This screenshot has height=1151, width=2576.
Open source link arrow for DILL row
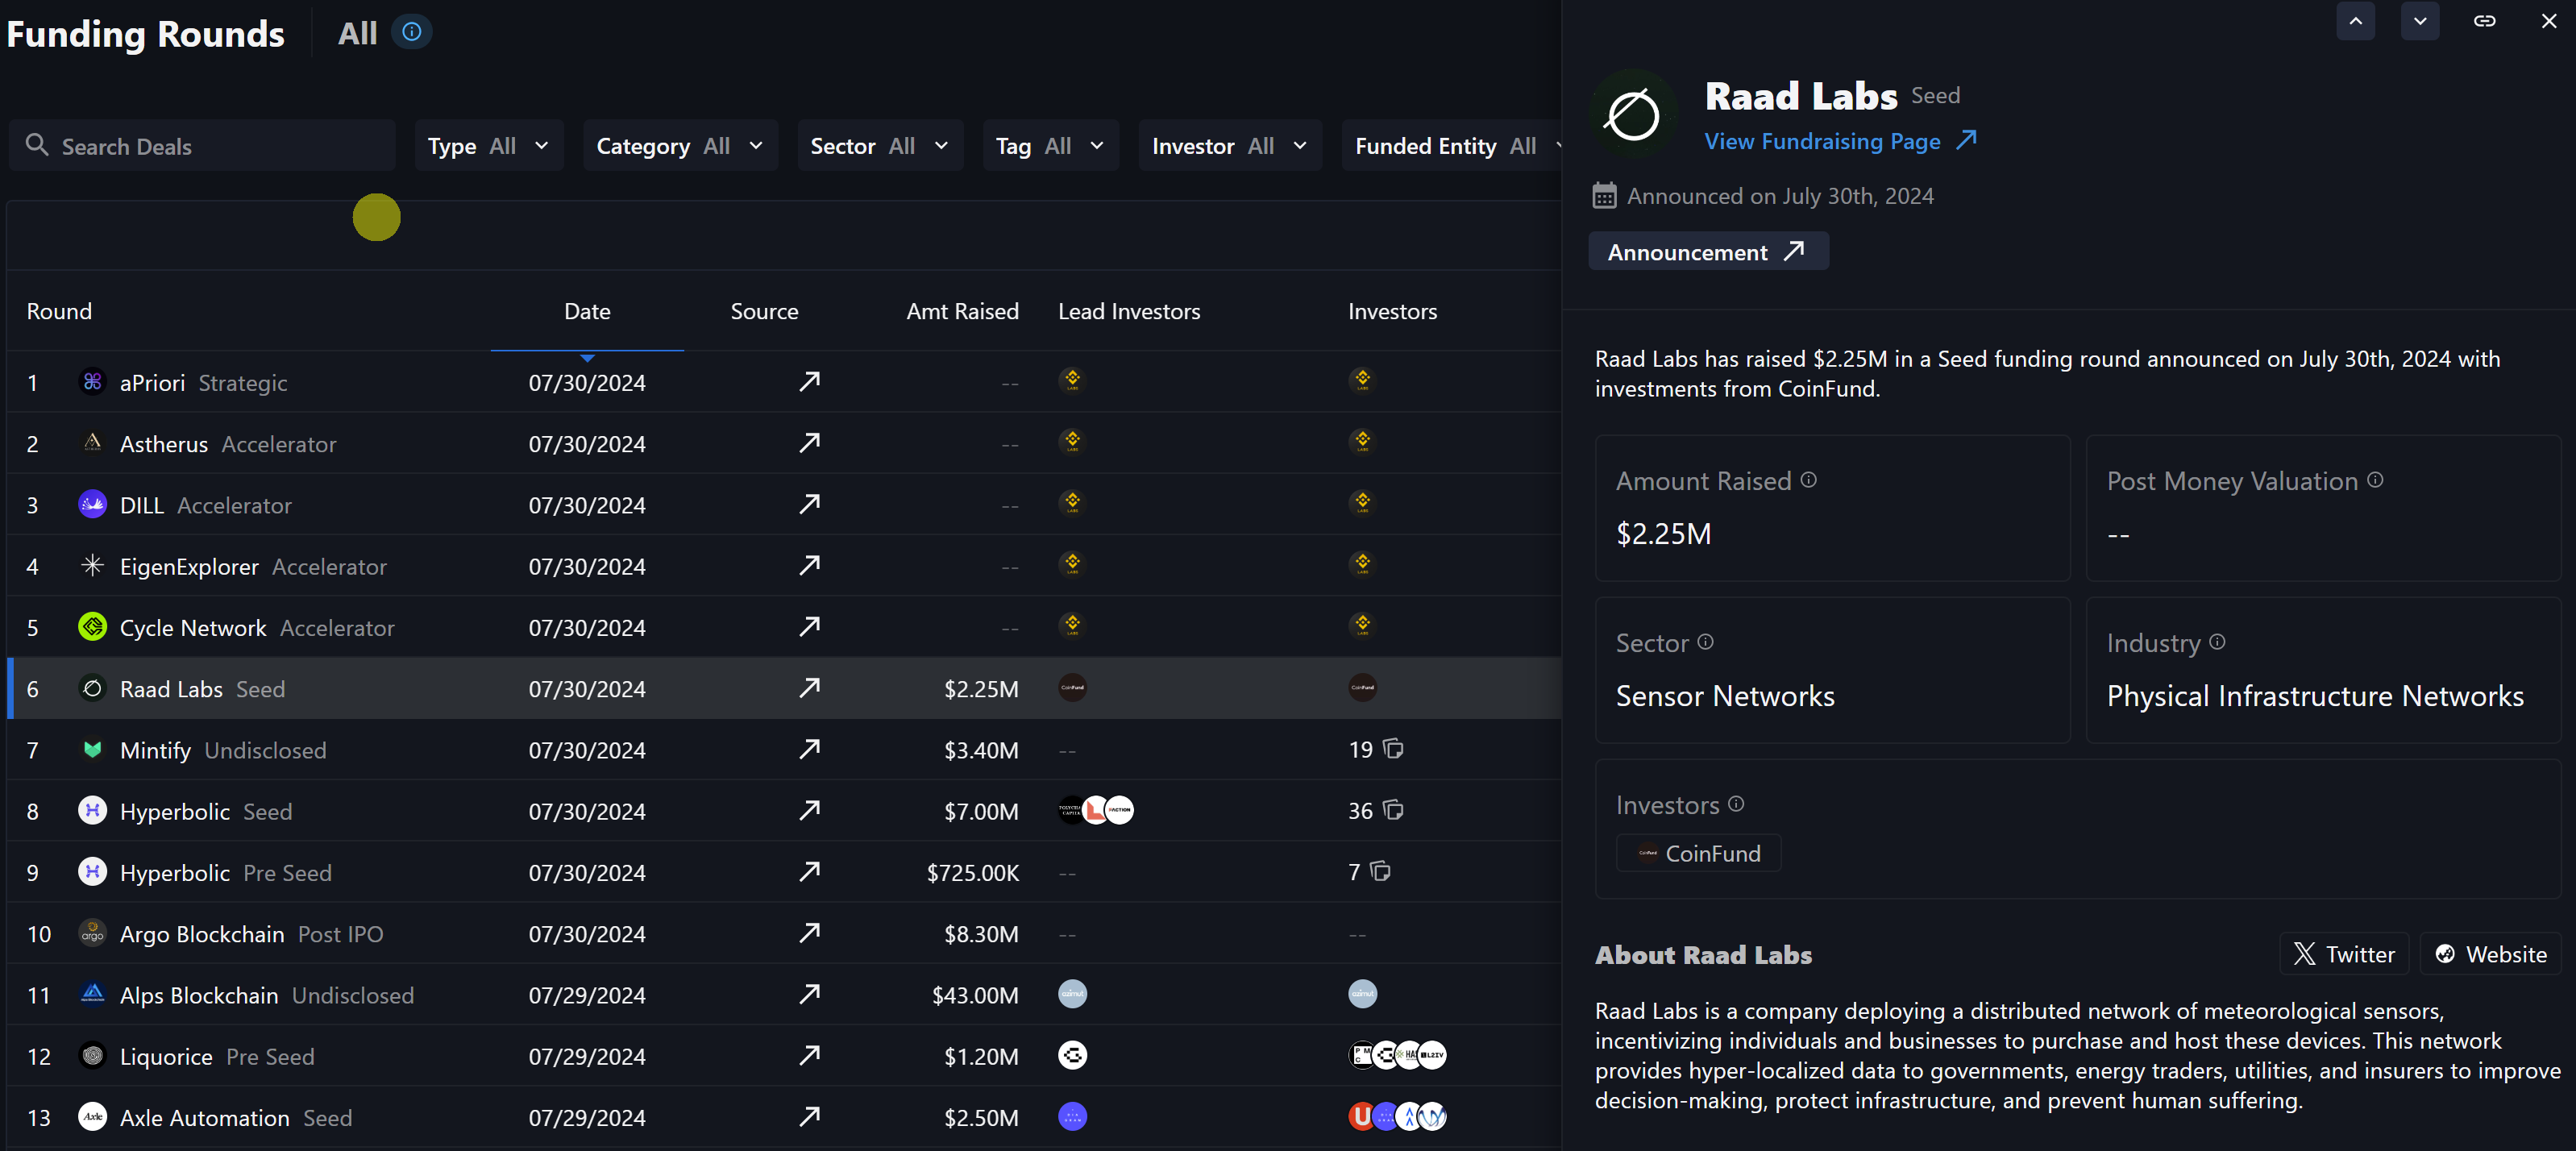pyautogui.click(x=809, y=503)
